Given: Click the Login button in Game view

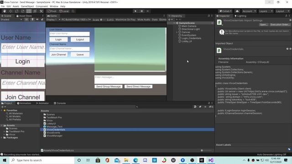Looking at the screenshot, I should (x=58, y=40).
